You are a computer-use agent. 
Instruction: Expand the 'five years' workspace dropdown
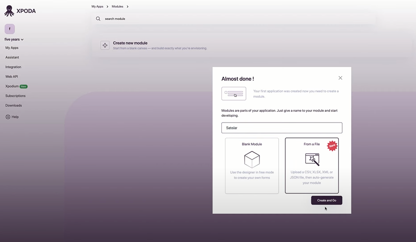pyautogui.click(x=14, y=39)
